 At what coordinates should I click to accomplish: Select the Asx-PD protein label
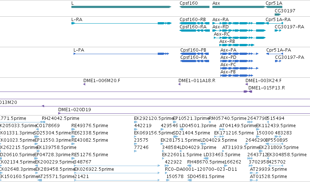tap(228, 57)
